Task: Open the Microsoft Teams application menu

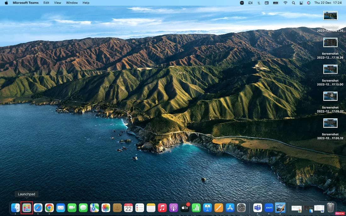Action: (x=25, y=3)
